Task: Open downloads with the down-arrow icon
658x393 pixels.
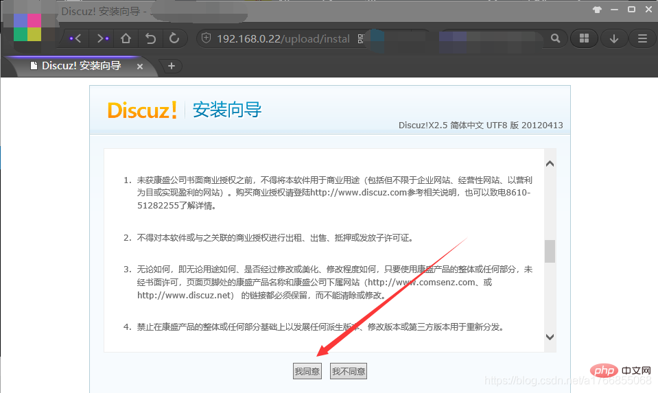Action: [614, 38]
